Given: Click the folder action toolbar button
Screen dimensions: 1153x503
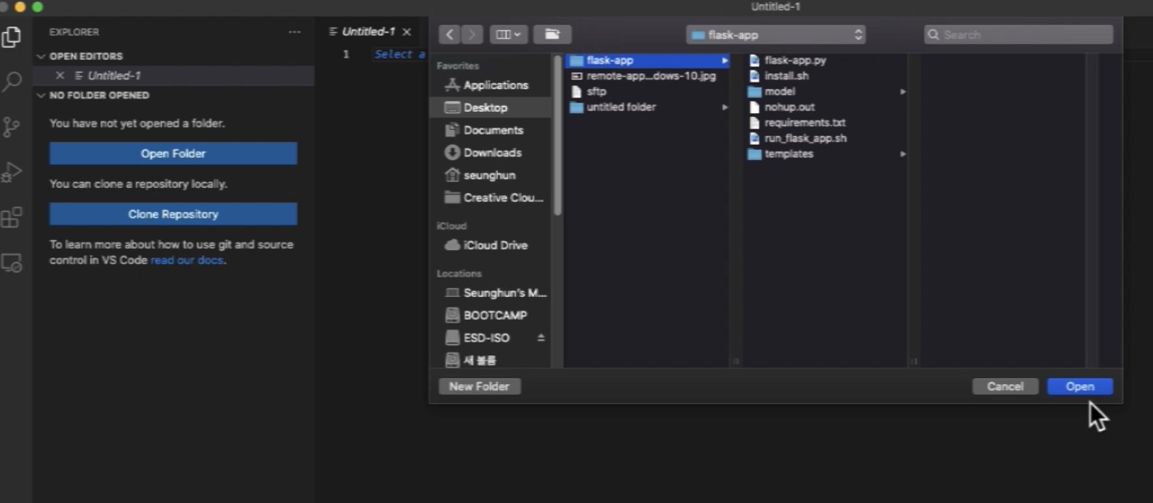Looking at the screenshot, I should [552, 34].
